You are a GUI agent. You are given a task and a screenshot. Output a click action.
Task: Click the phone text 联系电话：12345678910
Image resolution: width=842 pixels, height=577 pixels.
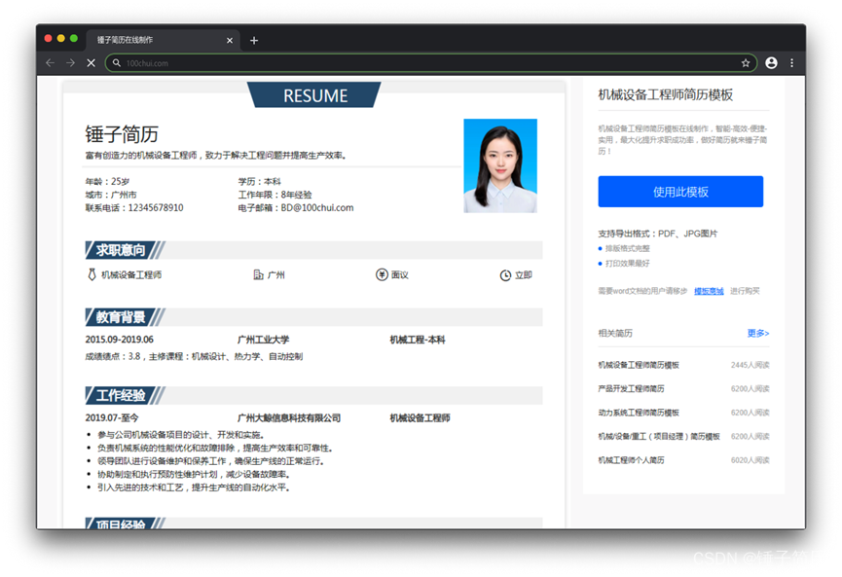[134, 207]
